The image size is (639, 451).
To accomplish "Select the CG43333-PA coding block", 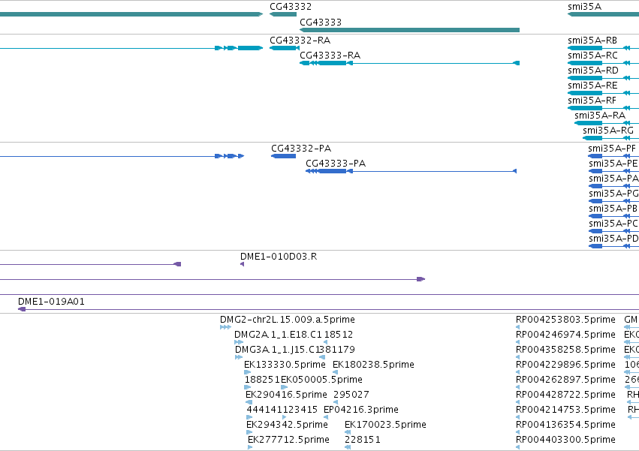I will [332, 171].
